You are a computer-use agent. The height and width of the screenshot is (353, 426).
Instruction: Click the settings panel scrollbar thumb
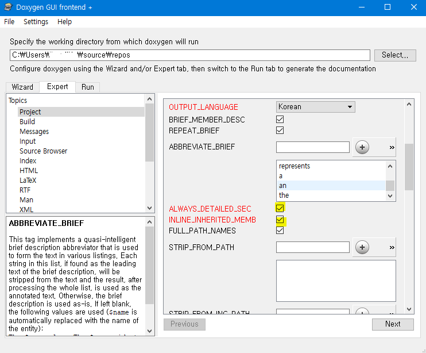point(409,167)
